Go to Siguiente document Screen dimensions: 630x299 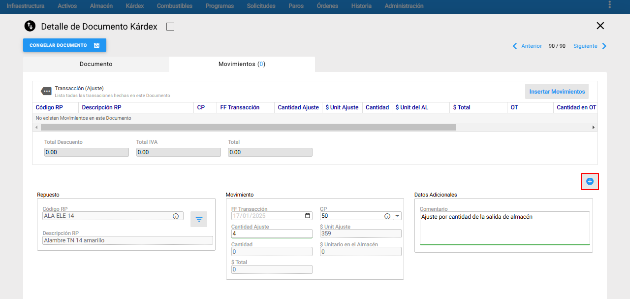click(x=585, y=46)
